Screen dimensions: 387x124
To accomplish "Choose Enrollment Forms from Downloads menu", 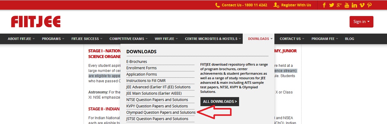I will tap(142, 68).
